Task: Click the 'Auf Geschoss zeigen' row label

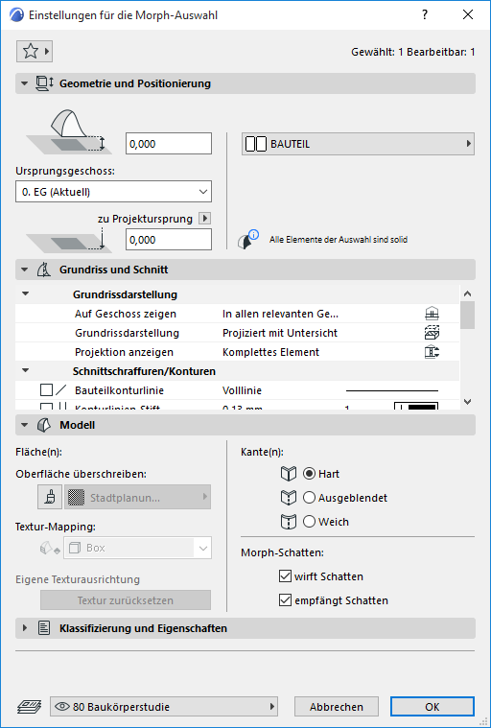Action: tap(126, 314)
